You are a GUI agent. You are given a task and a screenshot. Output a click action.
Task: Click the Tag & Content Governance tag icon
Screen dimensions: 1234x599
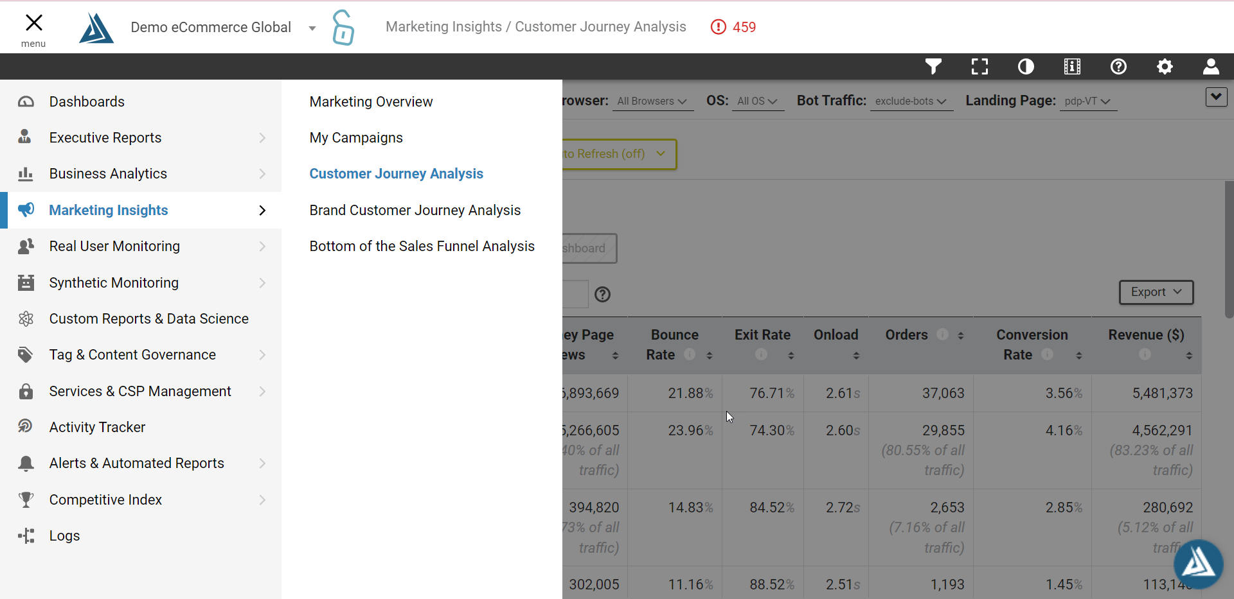click(26, 354)
